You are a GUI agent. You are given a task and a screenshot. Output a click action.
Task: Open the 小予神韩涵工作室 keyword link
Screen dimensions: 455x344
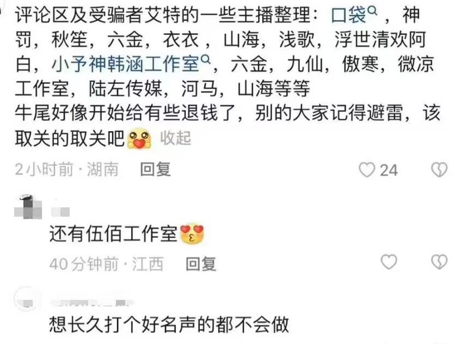pyautogui.click(x=126, y=64)
